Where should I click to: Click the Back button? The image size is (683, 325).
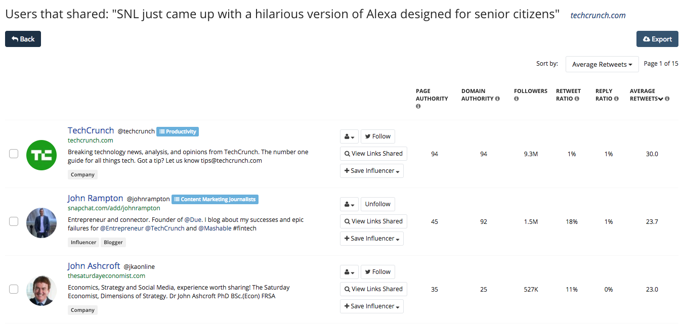pos(23,39)
